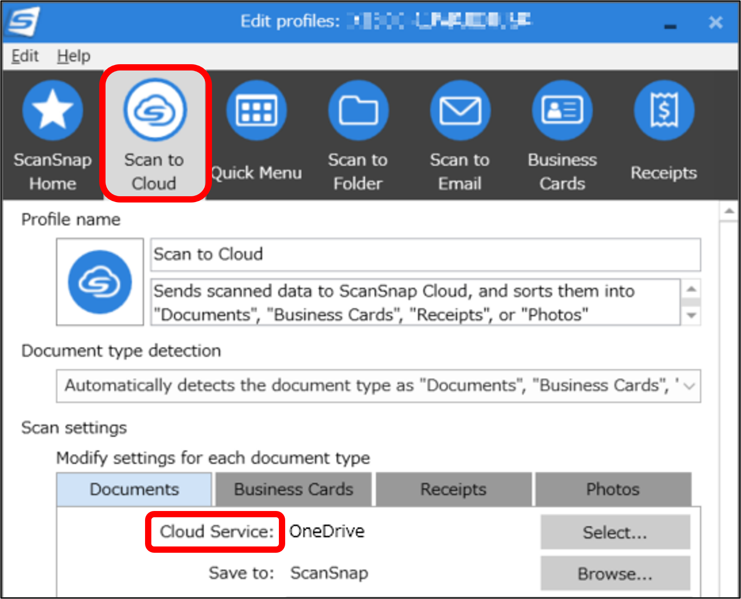Click the description box scroll up arrow
The image size is (741, 599).
point(692,289)
